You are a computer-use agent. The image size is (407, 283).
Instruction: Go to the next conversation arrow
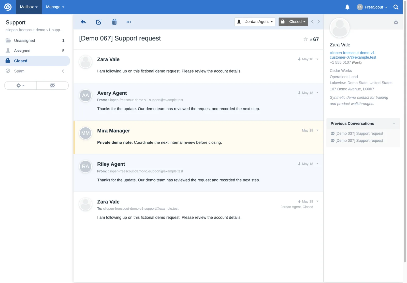pos(318,22)
